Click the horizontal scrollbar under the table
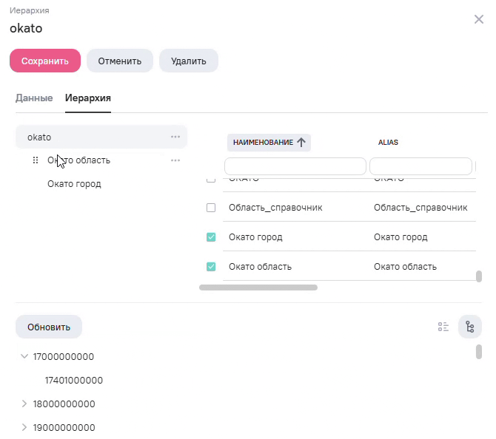Image resolution: width=496 pixels, height=439 pixels. click(x=258, y=287)
